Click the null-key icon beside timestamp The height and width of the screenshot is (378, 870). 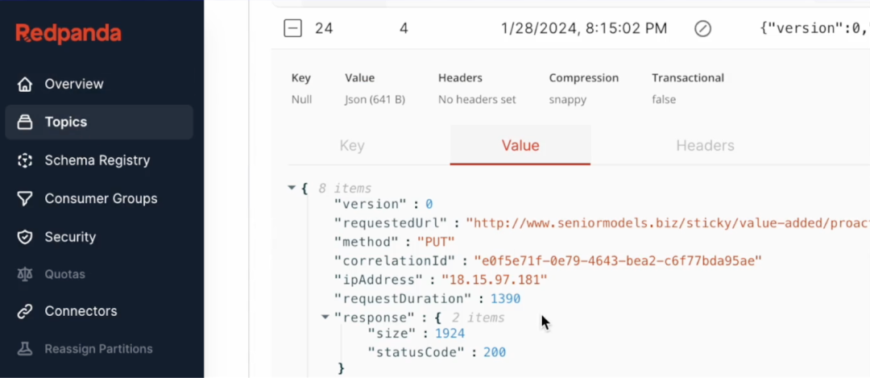tap(702, 28)
